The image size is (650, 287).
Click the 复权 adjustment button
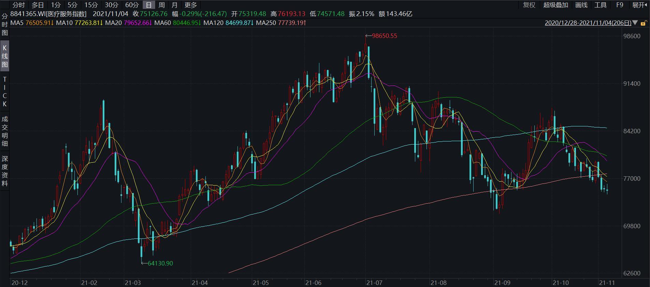click(x=529, y=5)
